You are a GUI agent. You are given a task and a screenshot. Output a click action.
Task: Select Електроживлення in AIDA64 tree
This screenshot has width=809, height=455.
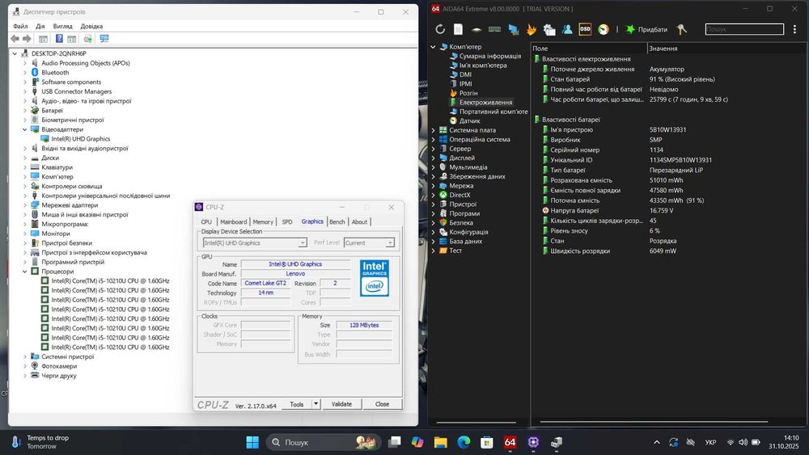[485, 103]
